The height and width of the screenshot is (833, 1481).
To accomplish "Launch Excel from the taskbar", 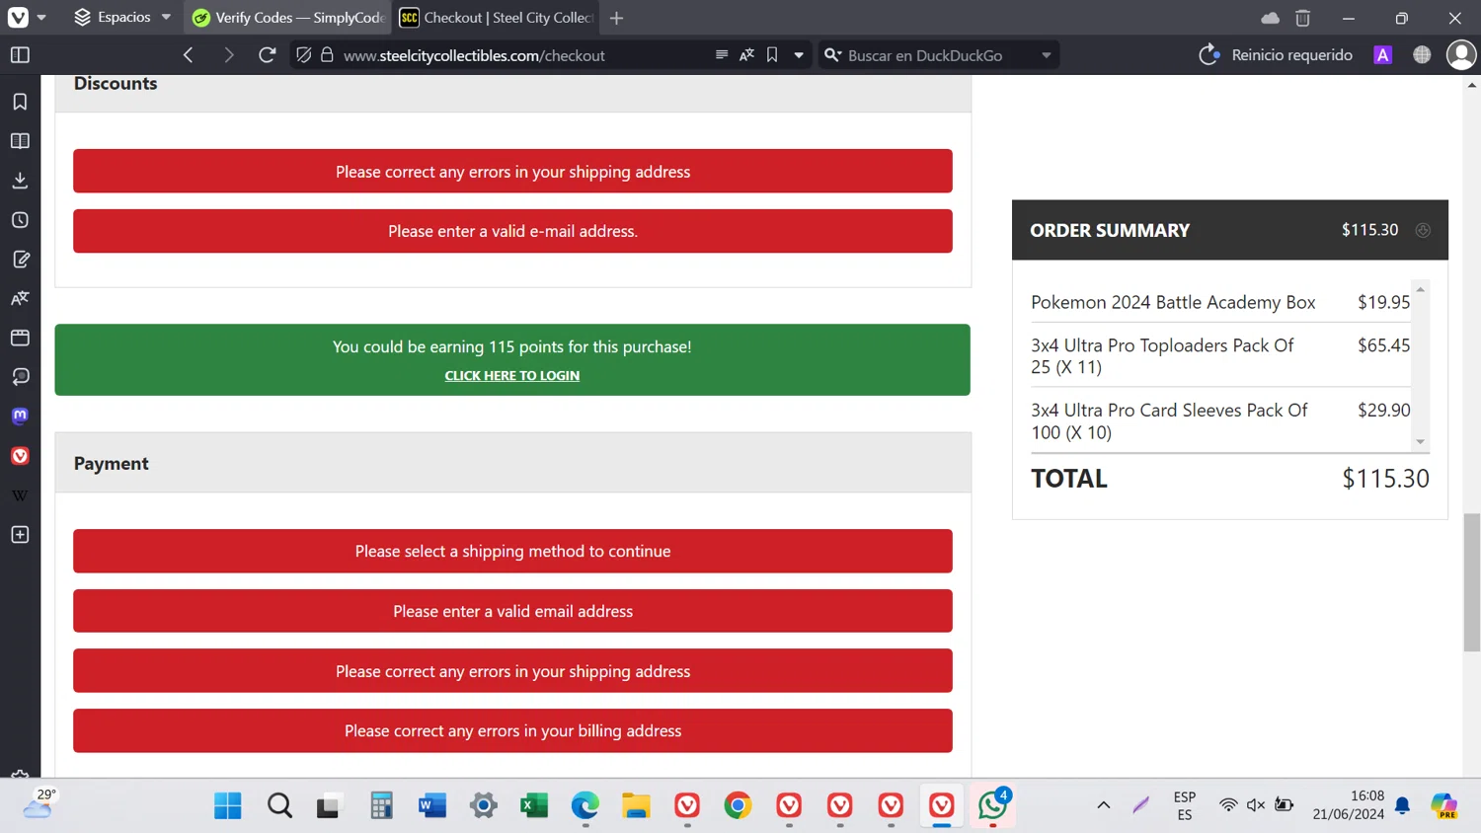I will coord(533,806).
